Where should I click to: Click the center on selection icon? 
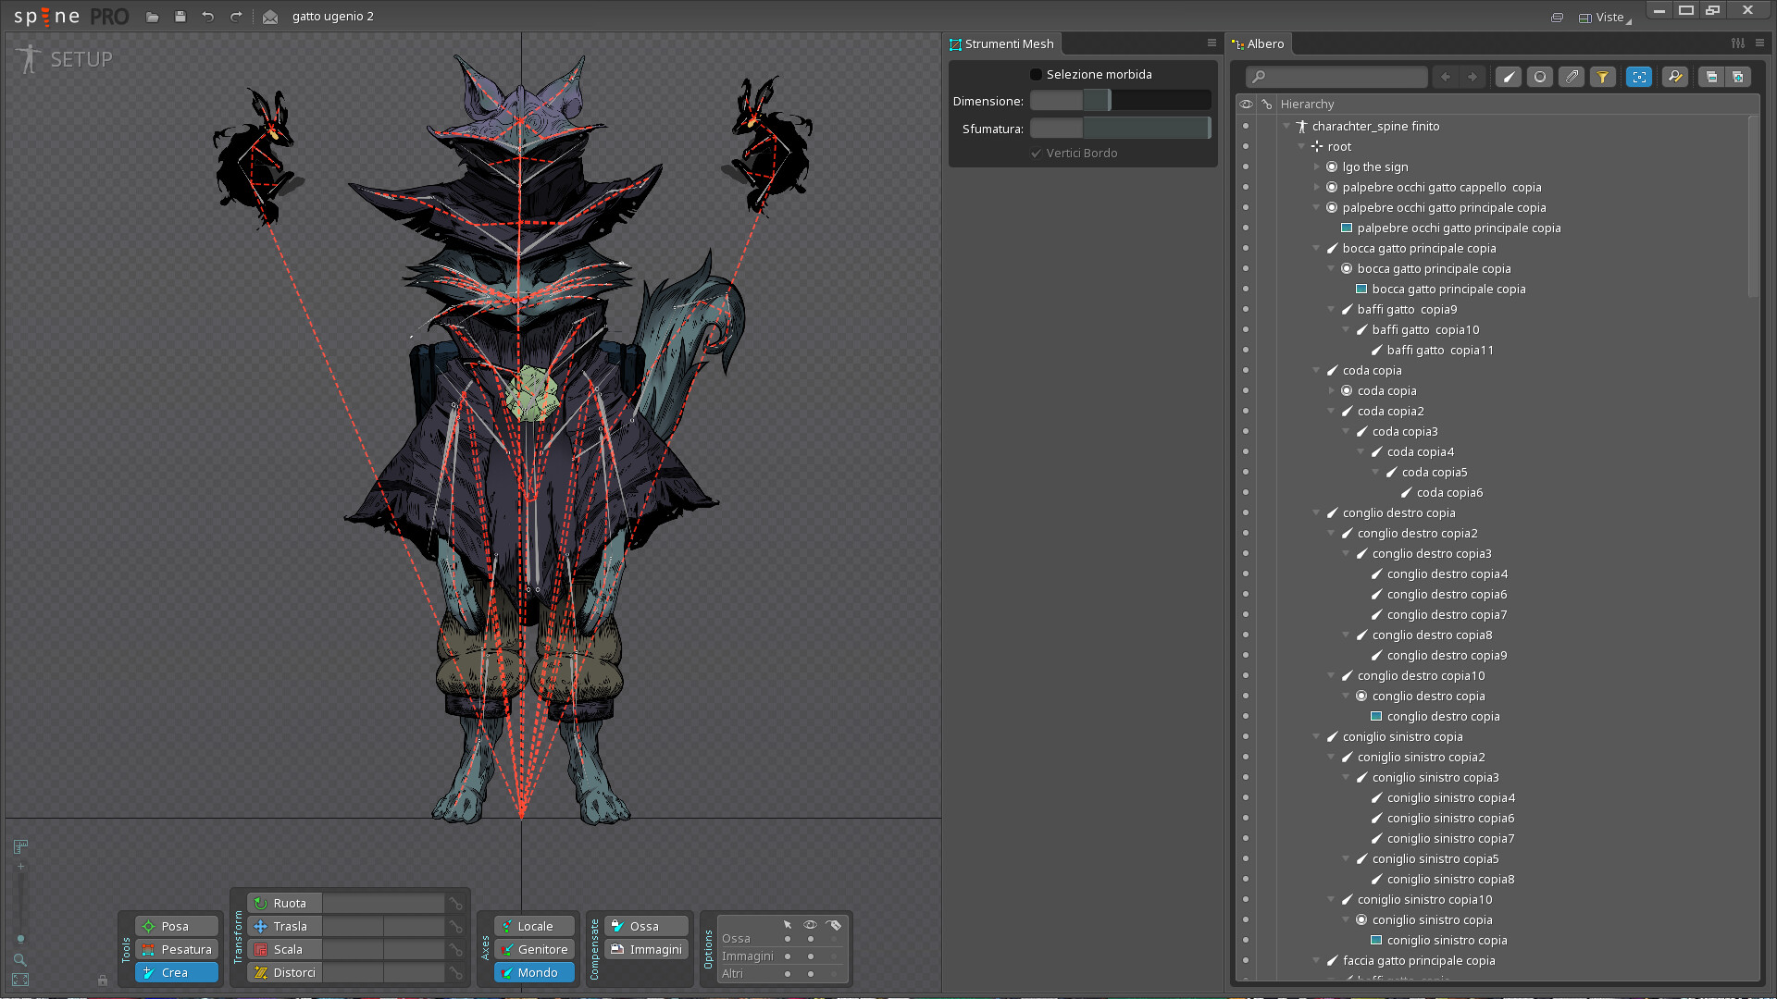[1639, 77]
